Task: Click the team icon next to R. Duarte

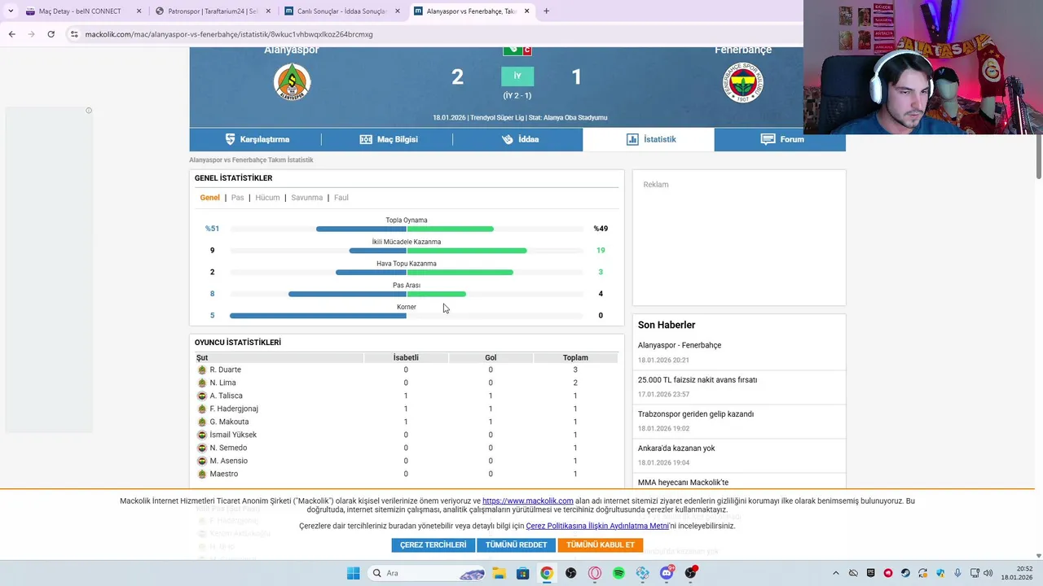Action: click(x=202, y=370)
